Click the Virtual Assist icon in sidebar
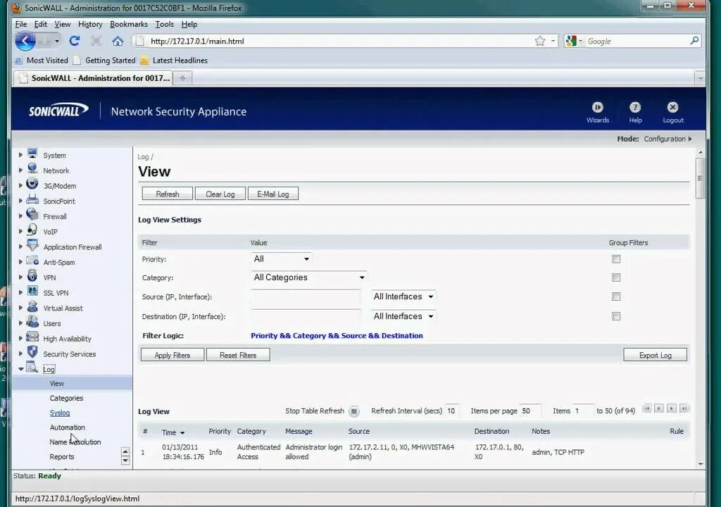The width and height of the screenshot is (721, 507). [32, 306]
